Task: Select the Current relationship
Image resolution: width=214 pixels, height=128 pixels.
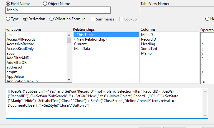Action: click(80, 44)
